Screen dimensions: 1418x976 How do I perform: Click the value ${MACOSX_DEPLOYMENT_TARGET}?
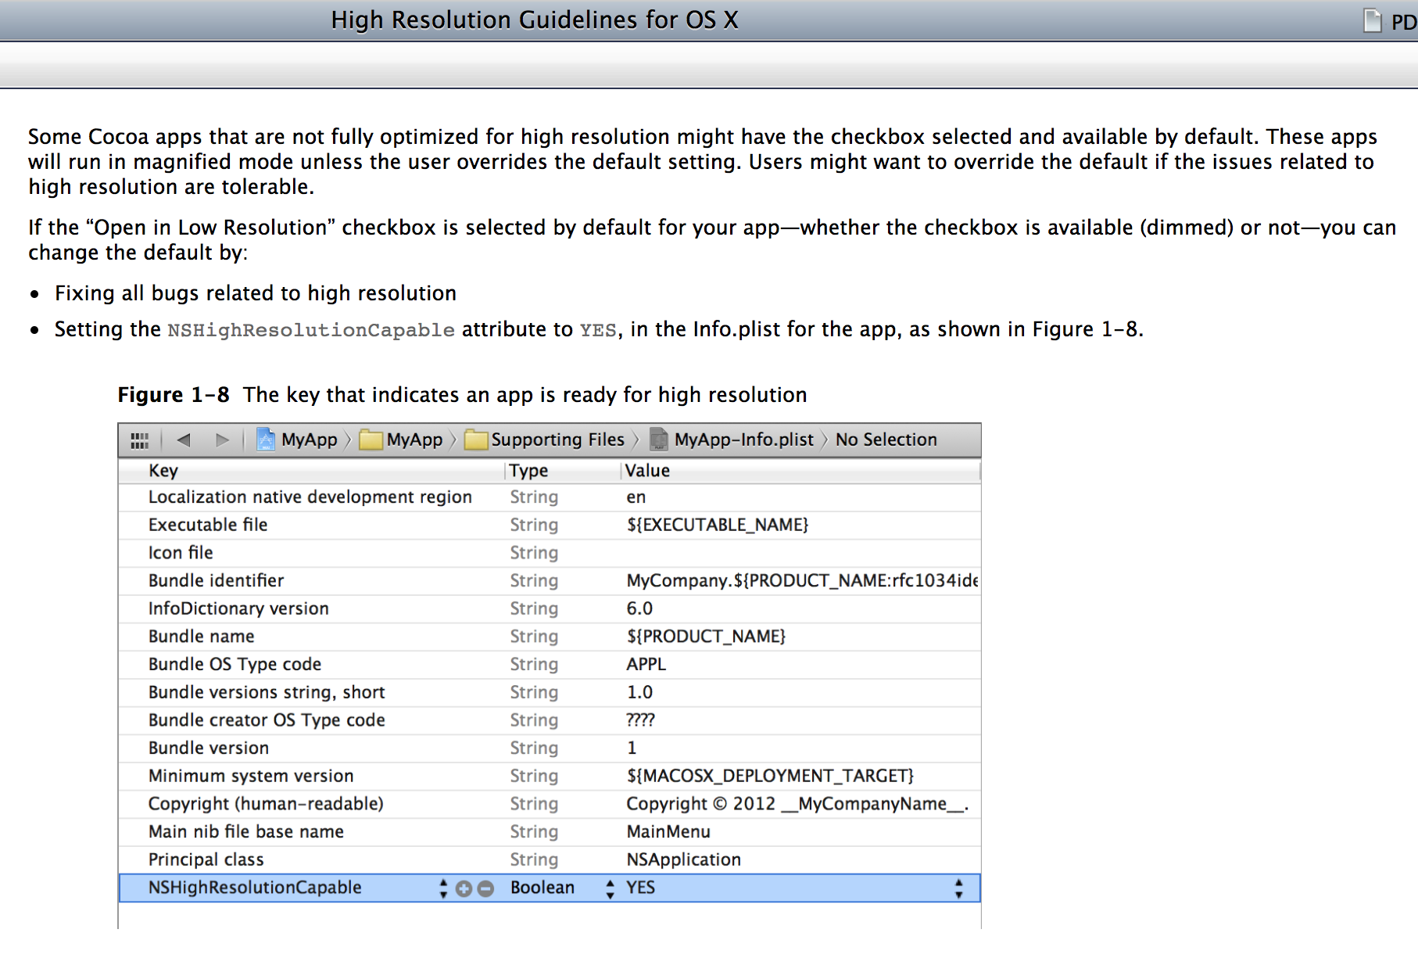[x=770, y=777]
